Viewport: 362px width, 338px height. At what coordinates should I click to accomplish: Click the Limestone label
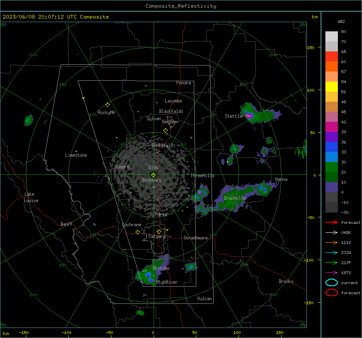coord(76,155)
